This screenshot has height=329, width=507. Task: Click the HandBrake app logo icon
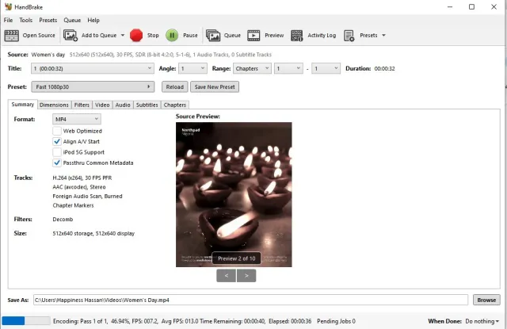click(8, 7)
